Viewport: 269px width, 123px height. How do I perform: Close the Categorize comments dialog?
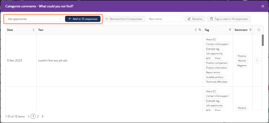[x=263, y=6]
